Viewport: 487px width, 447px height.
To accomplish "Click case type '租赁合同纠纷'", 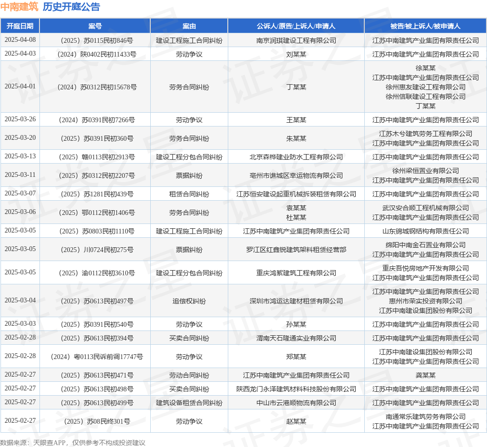I will coord(189,194).
